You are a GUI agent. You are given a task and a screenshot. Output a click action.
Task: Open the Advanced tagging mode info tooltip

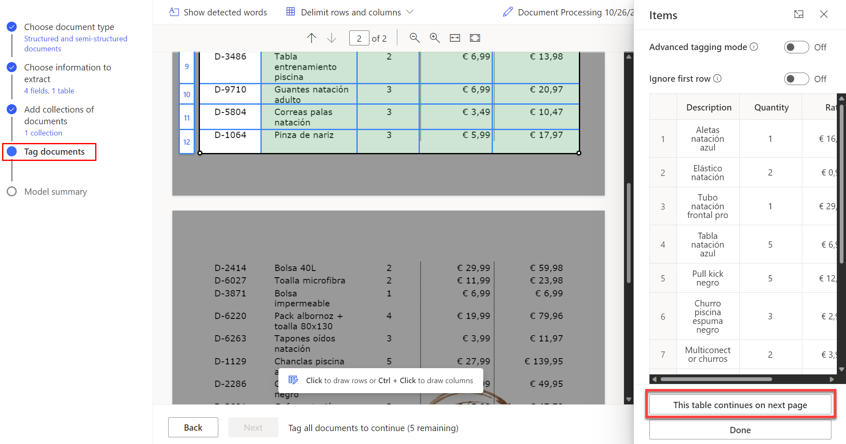(754, 47)
